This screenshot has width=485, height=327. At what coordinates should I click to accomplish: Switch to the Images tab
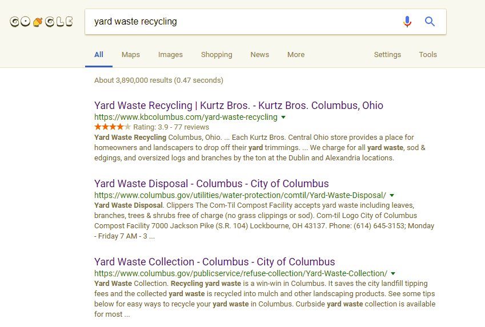click(170, 55)
